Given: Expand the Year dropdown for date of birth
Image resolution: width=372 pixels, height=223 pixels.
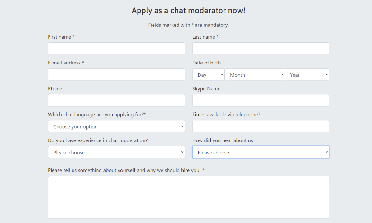Looking at the screenshot, I should click(307, 74).
